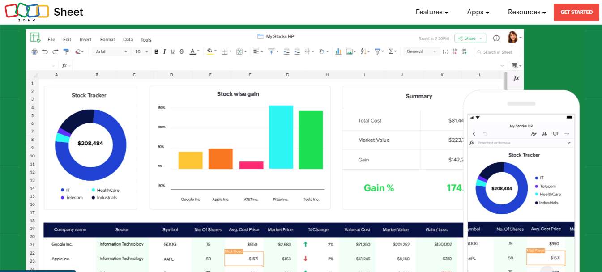Expand the Features dropdown in the navigation
The width and height of the screenshot is (602, 272).
pyautogui.click(x=432, y=13)
